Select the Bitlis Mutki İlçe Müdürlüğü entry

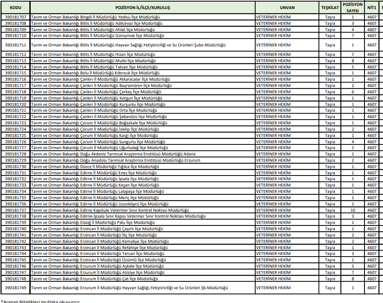coord(93,61)
